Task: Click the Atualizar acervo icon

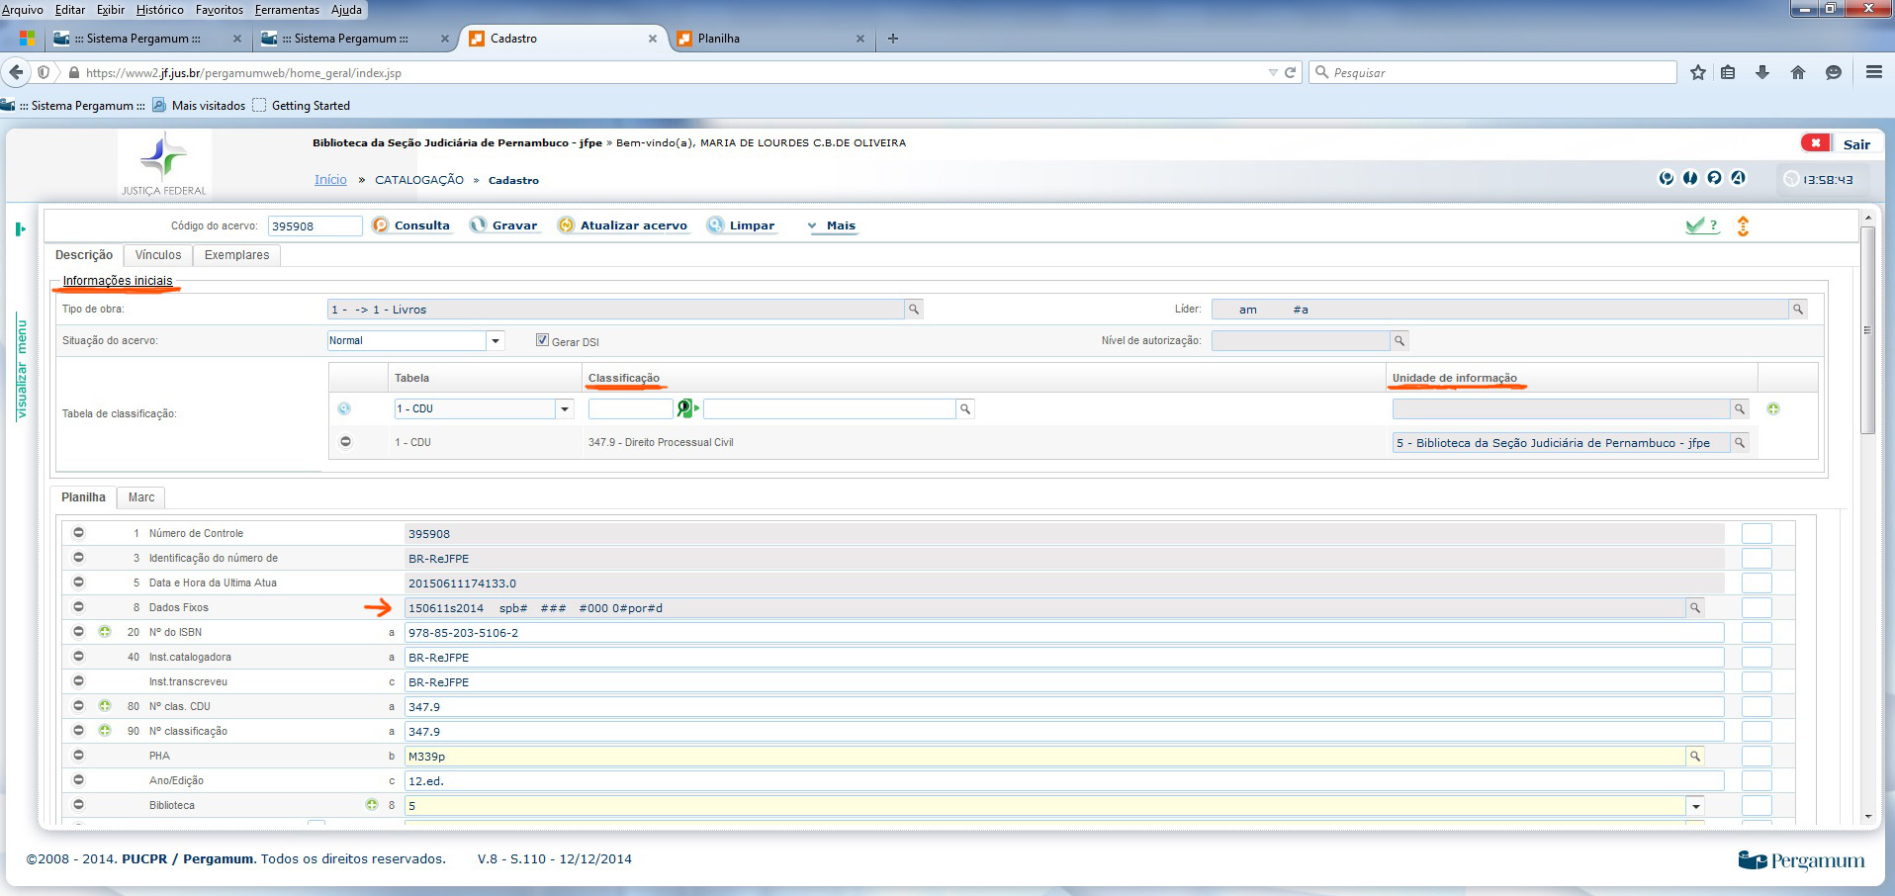Action: coord(566,225)
